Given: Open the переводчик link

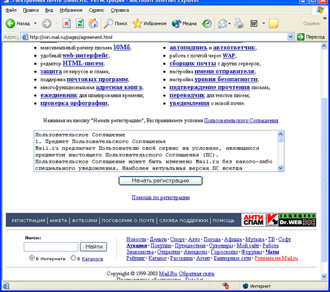Looking at the screenshot, I should click(187, 96).
